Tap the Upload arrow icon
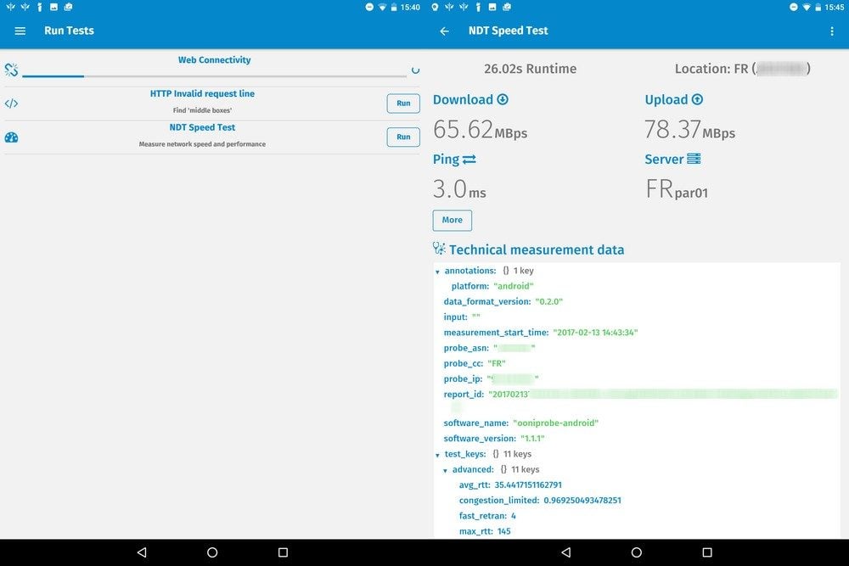 [x=698, y=99]
